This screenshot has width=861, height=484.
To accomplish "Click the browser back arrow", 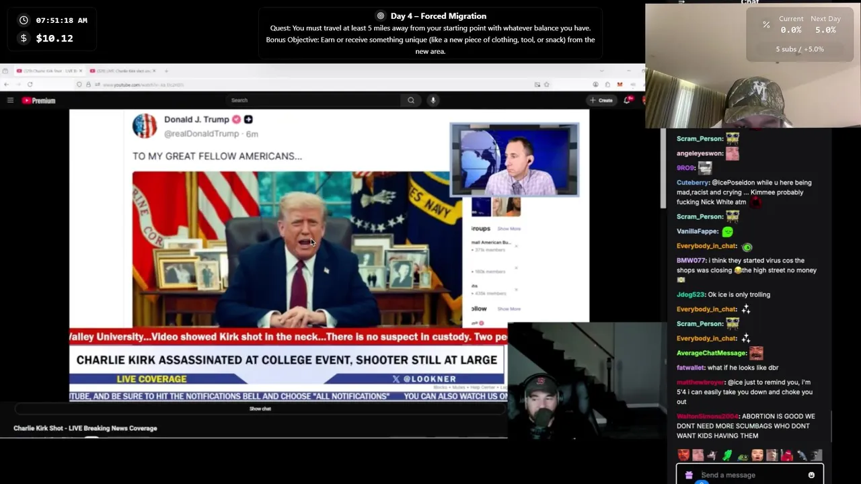I will click(x=7, y=84).
